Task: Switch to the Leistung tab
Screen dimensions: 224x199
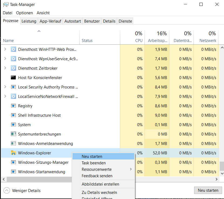Action: click(x=29, y=21)
